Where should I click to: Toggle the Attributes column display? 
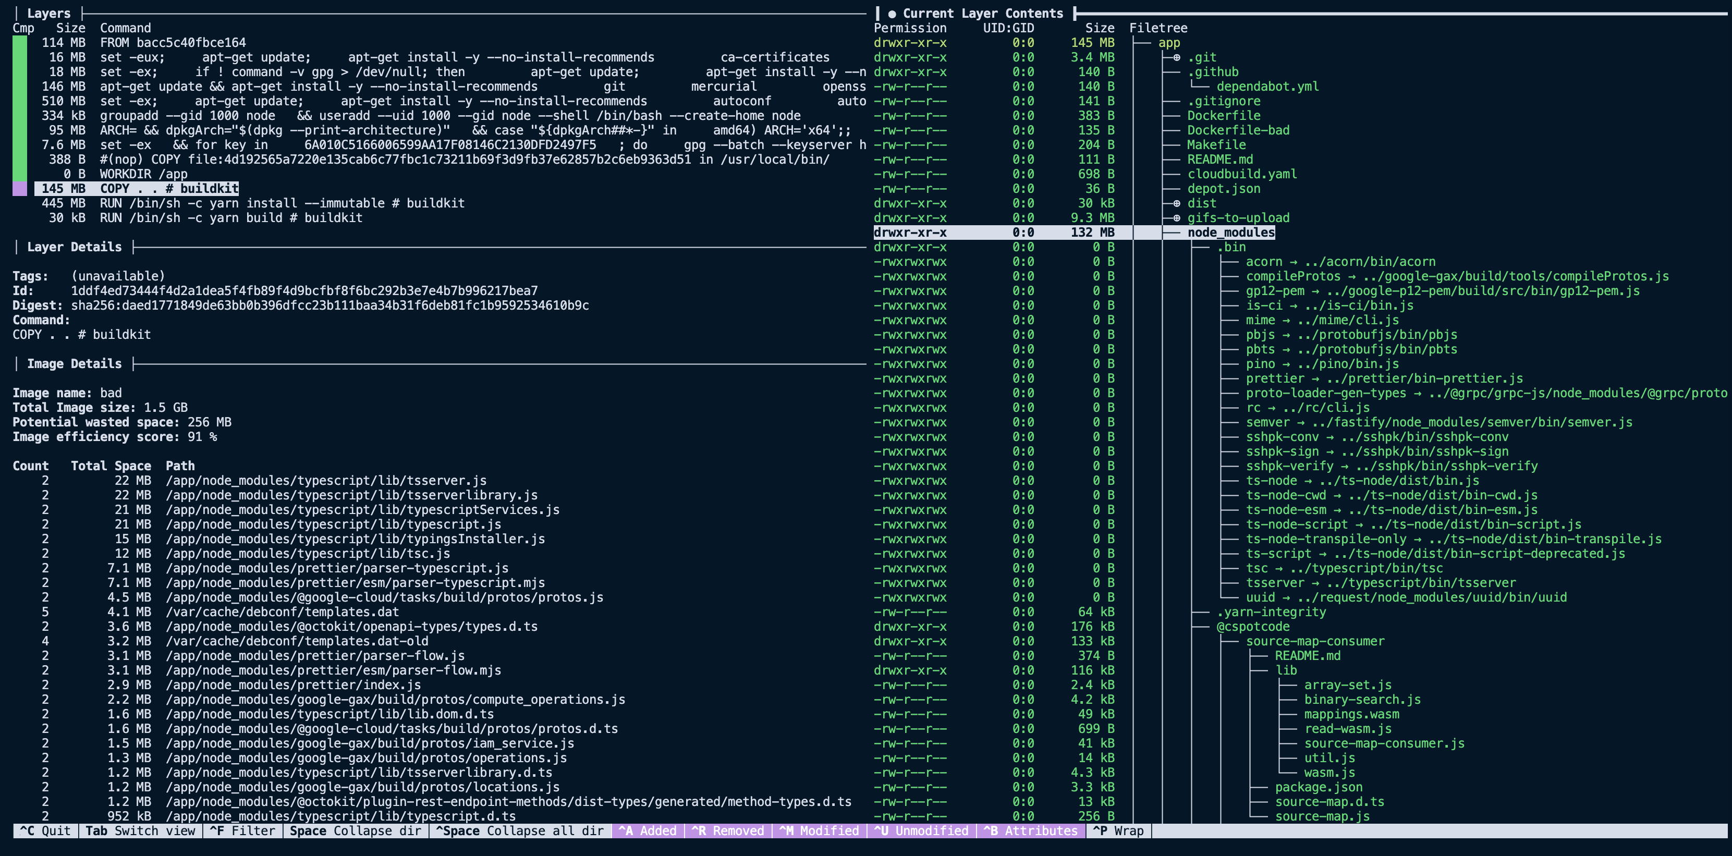point(1031,830)
